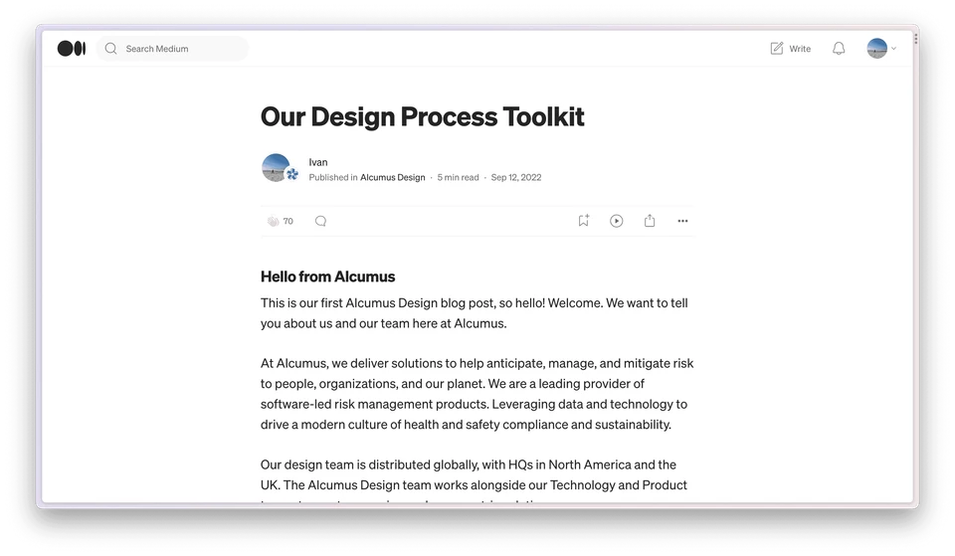Screen dimensions: 955x556
Task: Clap for the article
Action: click(273, 221)
